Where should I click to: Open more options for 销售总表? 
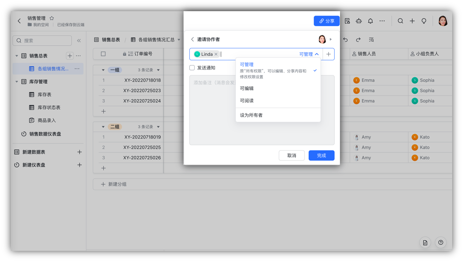pos(78,56)
